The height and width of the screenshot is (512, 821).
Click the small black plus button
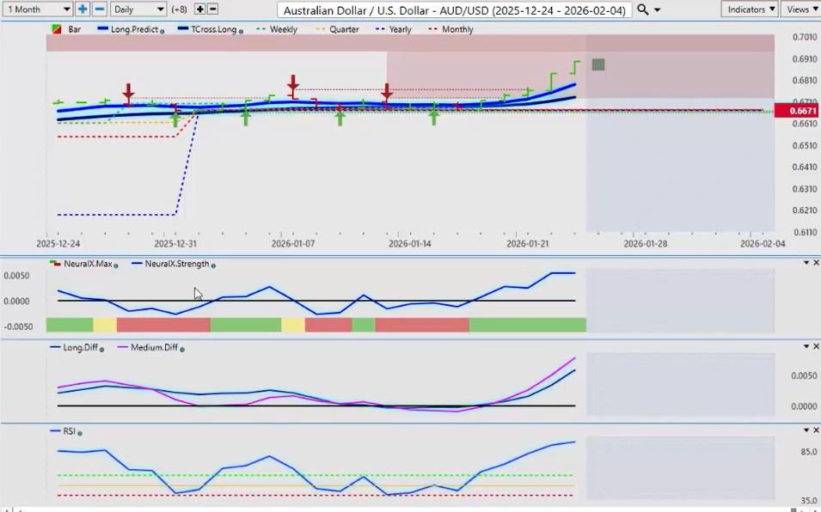(x=200, y=9)
